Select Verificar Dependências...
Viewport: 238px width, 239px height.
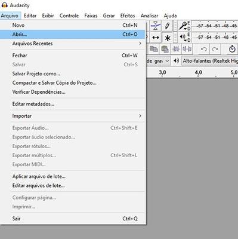[x=73, y=92]
